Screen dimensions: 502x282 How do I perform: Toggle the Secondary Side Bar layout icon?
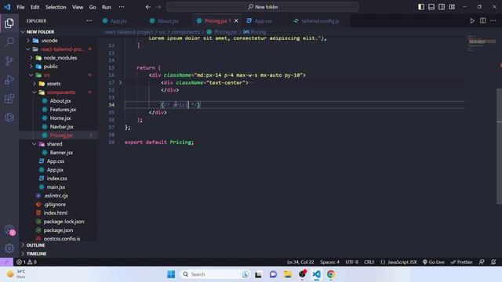[442, 7]
